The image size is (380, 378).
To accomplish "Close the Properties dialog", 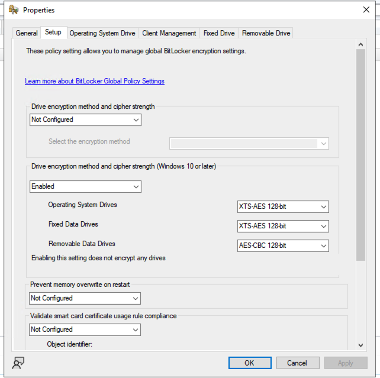I will (x=366, y=9).
